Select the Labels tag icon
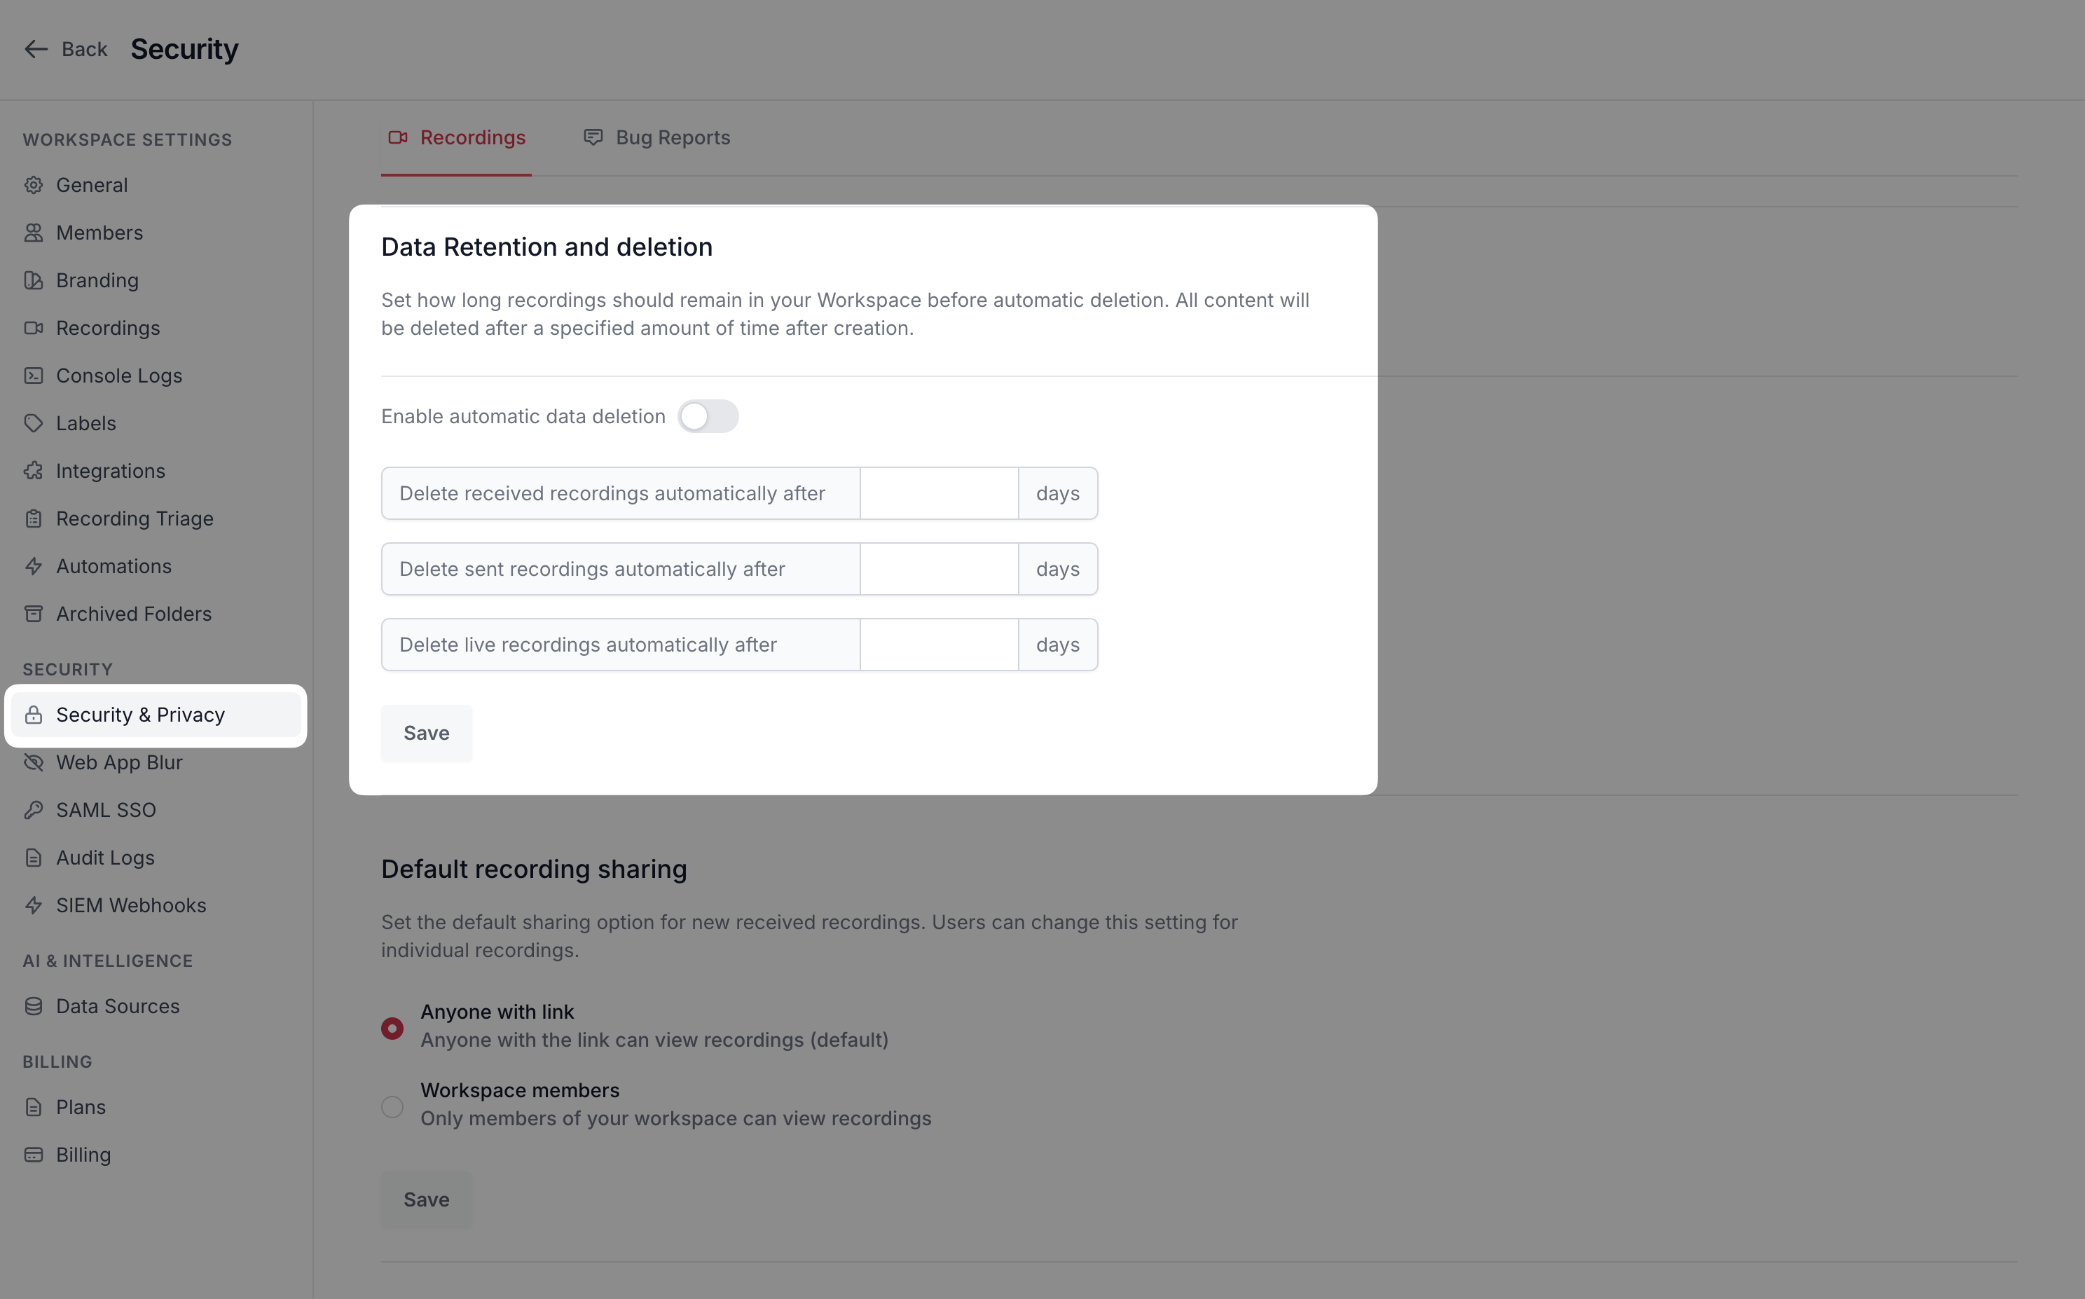The width and height of the screenshot is (2085, 1299). point(34,424)
